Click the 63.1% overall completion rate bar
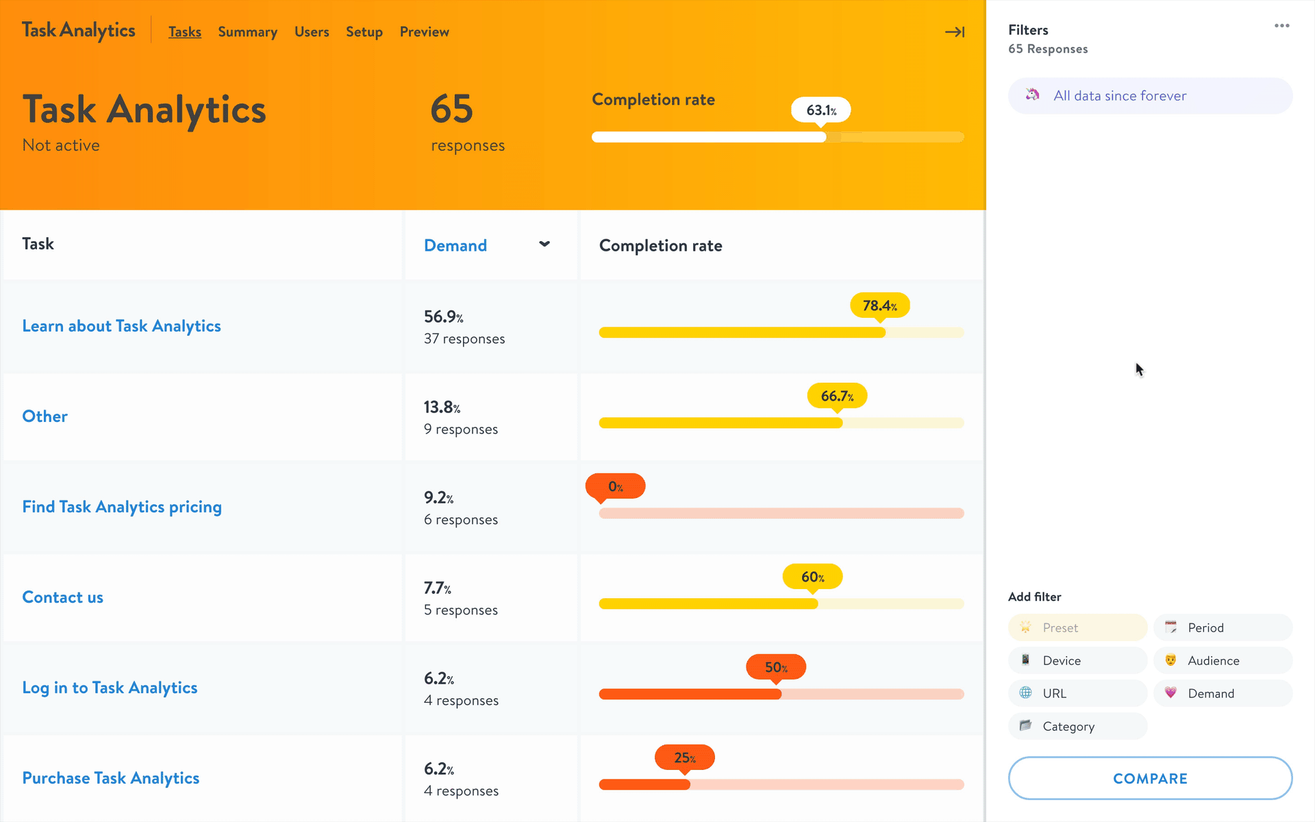1315x822 pixels. pyautogui.click(x=709, y=137)
